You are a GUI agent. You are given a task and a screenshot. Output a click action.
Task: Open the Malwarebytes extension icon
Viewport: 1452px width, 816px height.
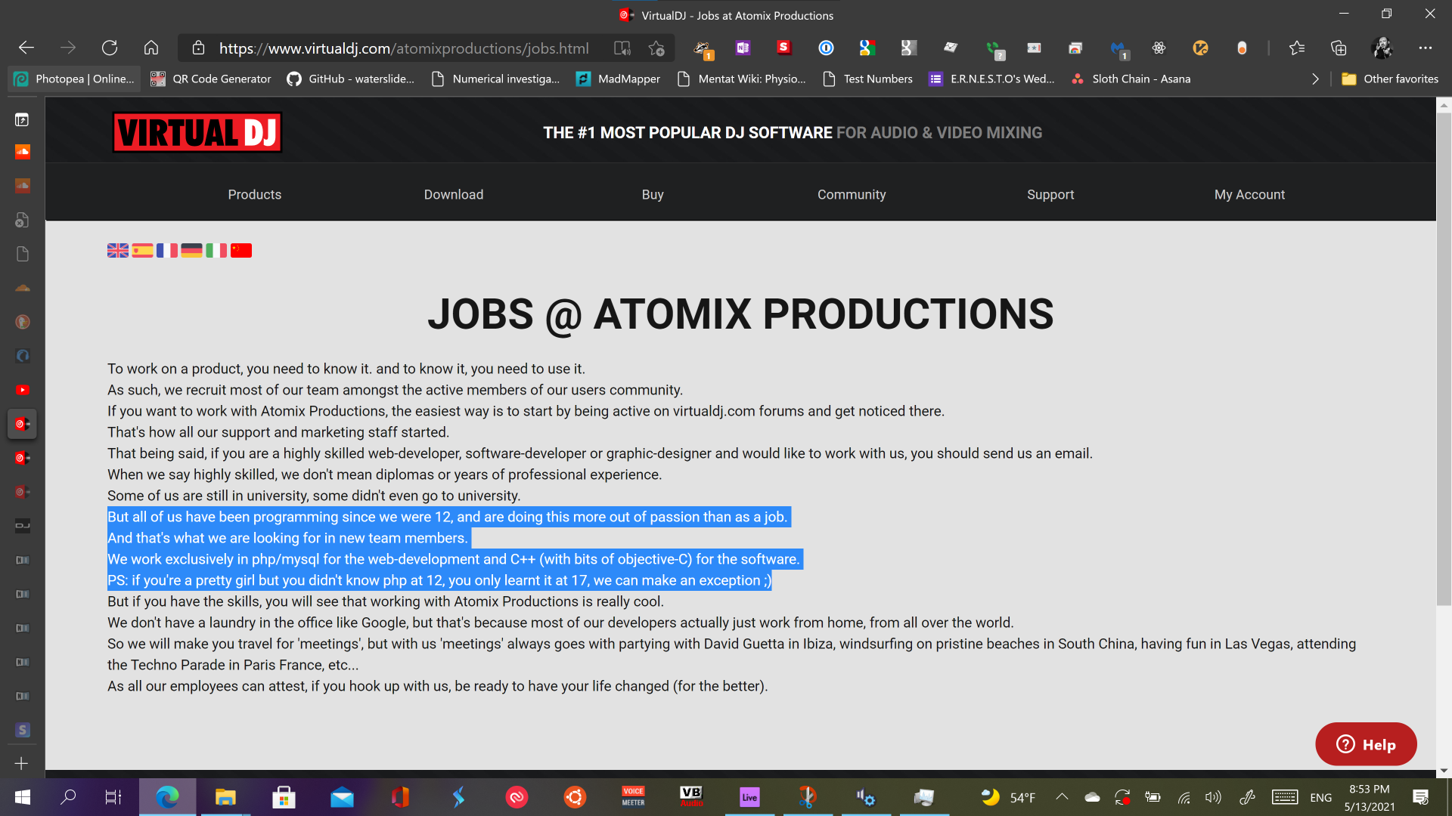coord(1118,49)
